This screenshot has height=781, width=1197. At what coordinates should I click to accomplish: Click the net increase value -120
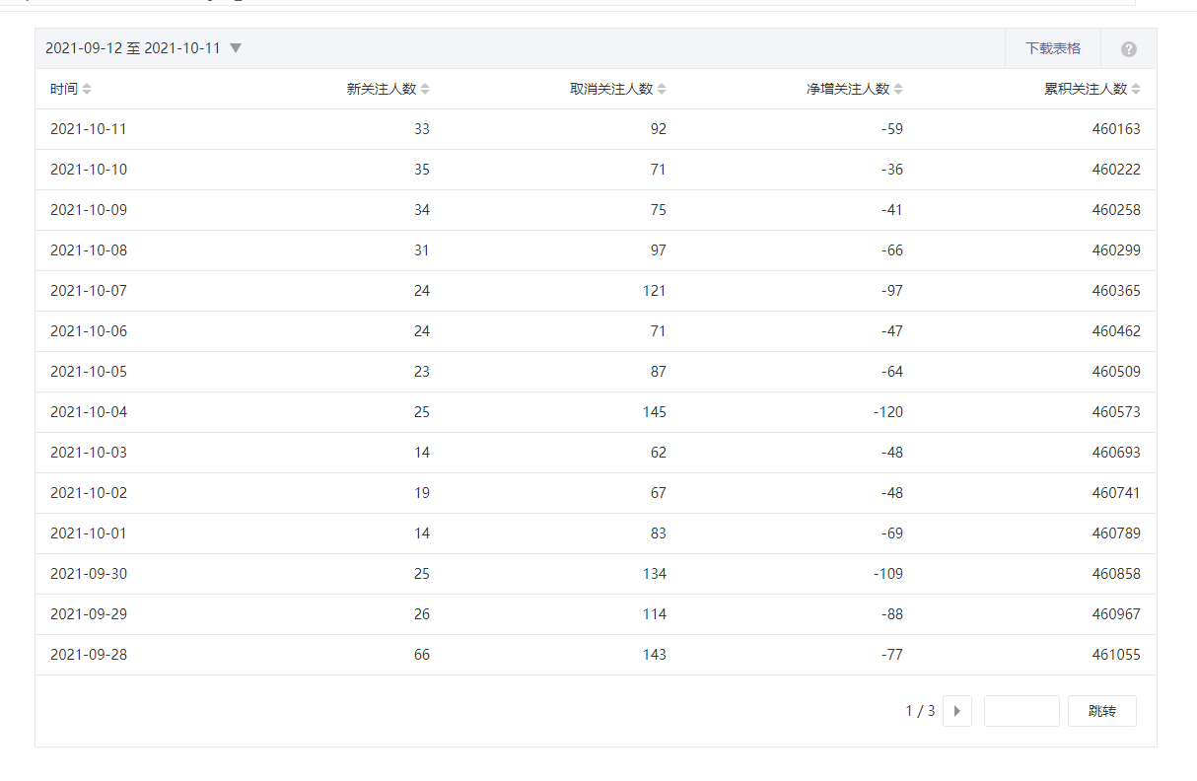(x=887, y=412)
